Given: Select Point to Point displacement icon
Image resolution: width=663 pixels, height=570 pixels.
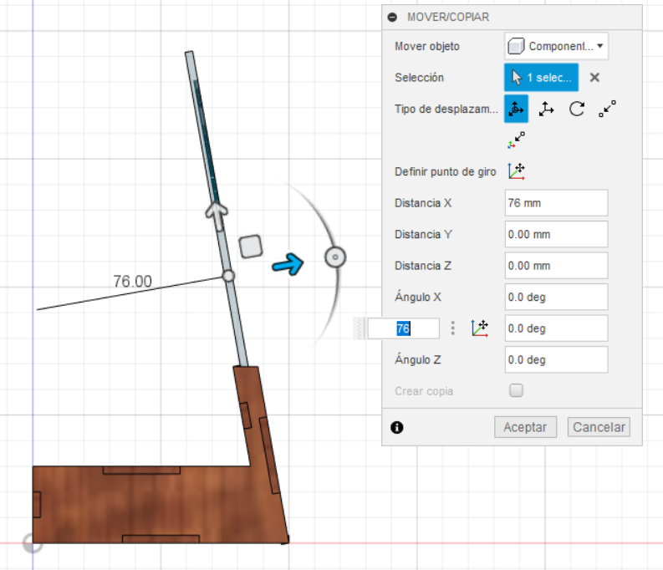Looking at the screenshot, I should click(607, 109).
